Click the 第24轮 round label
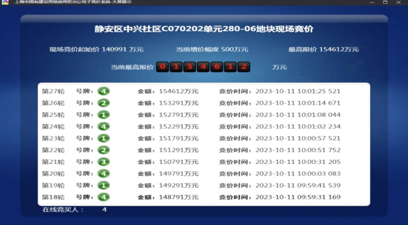Screen dimensions: 408x225 tap(53, 127)
